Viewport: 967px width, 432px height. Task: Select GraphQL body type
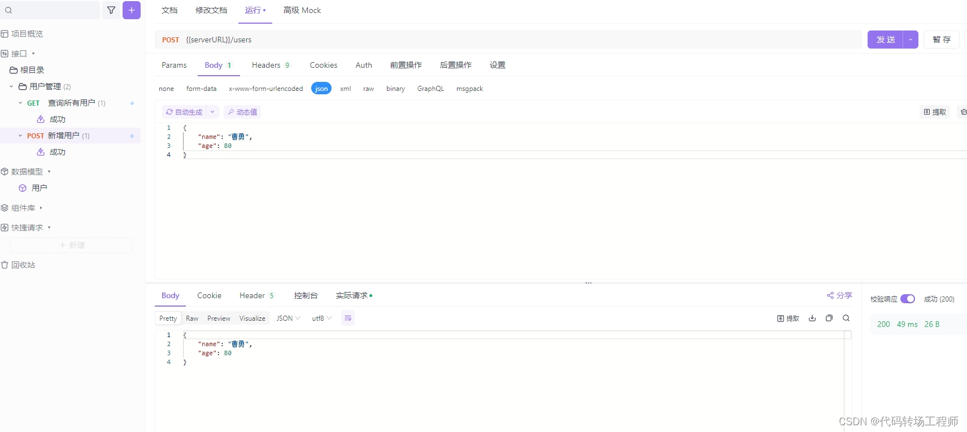[430, 89]
